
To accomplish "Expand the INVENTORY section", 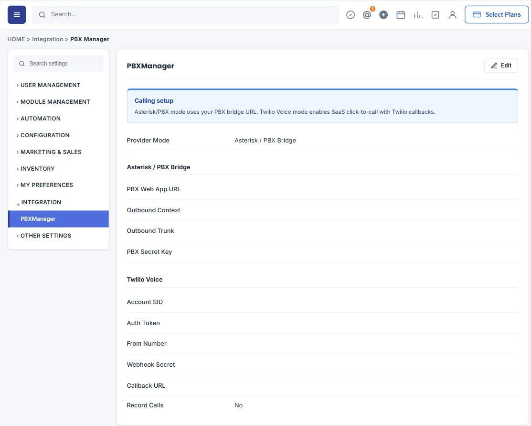I will [37, 169].
